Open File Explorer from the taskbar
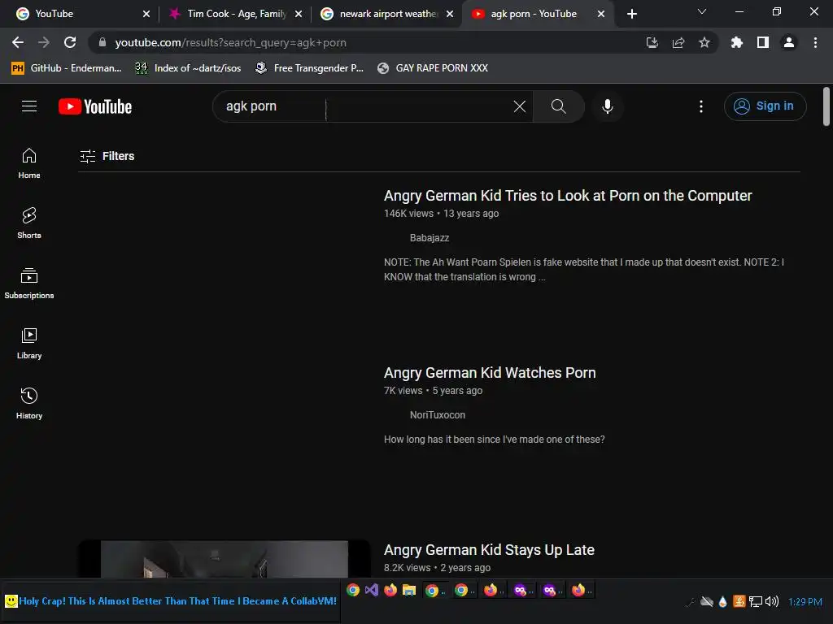The width and height of the screenshot is (833, 624). 408,590
